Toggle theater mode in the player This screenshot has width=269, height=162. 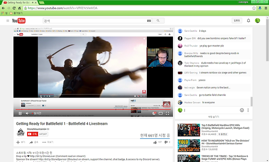pos(161,113)
